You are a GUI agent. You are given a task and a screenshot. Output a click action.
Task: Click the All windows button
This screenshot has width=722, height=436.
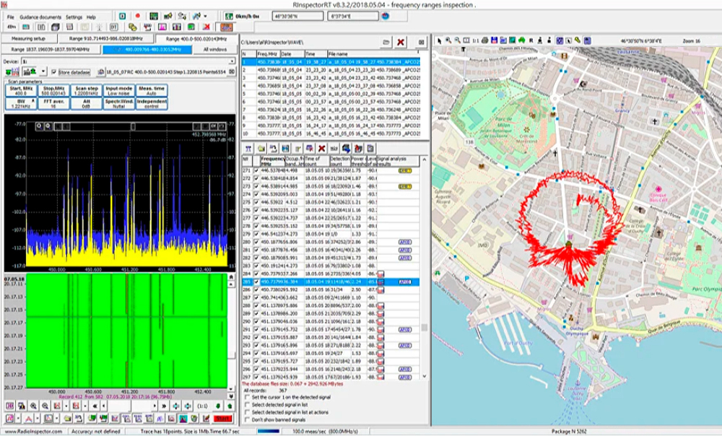pyautogui.click(x=214, y=49)
